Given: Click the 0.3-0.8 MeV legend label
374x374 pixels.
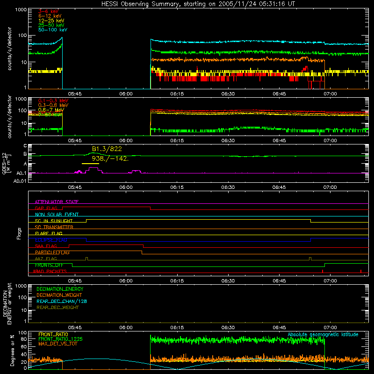Looking at the screenshot, I should click(x=53, y=105).
